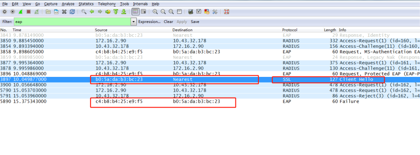
Task: Open the Help menu
Action: 155,4
